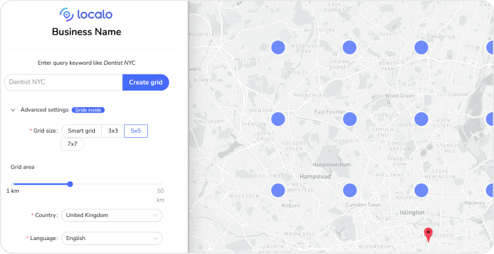Select the blue grid dot over East Finchley

[x=350, y=119]
